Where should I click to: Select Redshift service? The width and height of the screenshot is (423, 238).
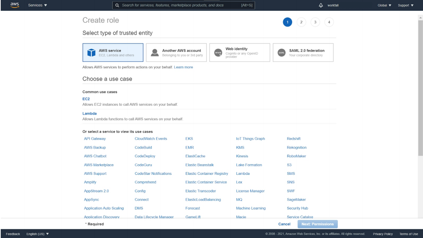point(293,138)
